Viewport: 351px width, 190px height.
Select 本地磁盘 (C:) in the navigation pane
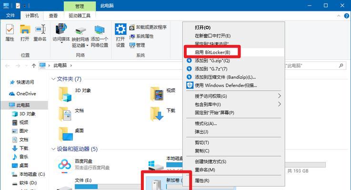click(x=29, y=174)
